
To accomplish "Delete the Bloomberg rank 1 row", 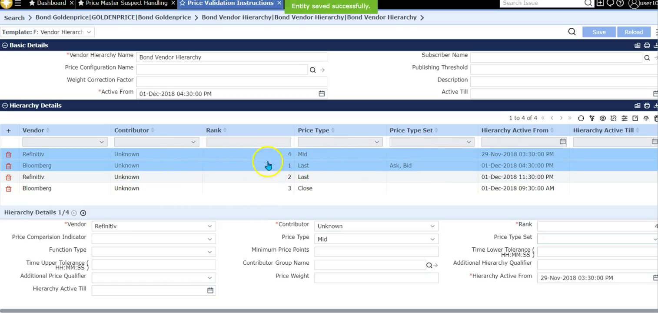I will (x=9, y=166).
